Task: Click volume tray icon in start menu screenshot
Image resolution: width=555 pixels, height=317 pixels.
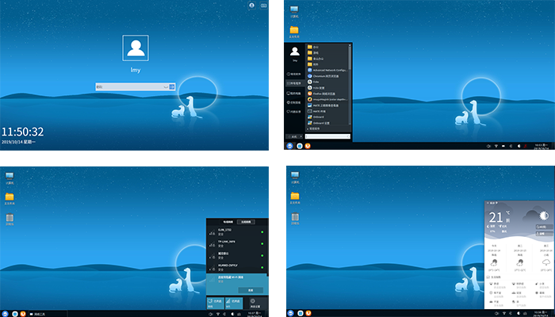Action: [x=488, y=146]
